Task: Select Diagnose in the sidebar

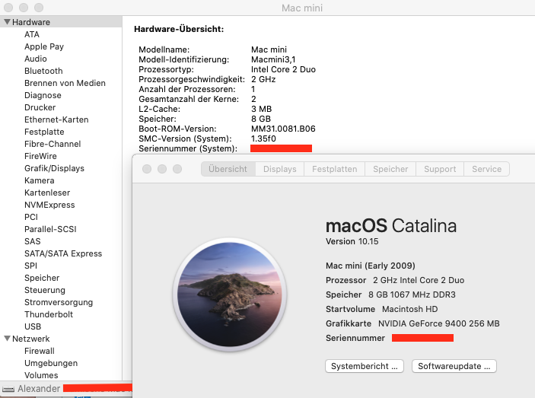Action: 43,95
